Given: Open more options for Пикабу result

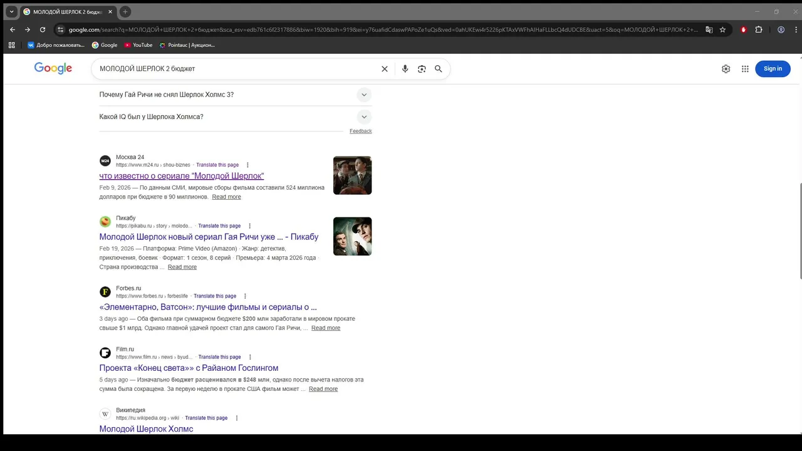Looking at the screenshot, I should [249, 225].
